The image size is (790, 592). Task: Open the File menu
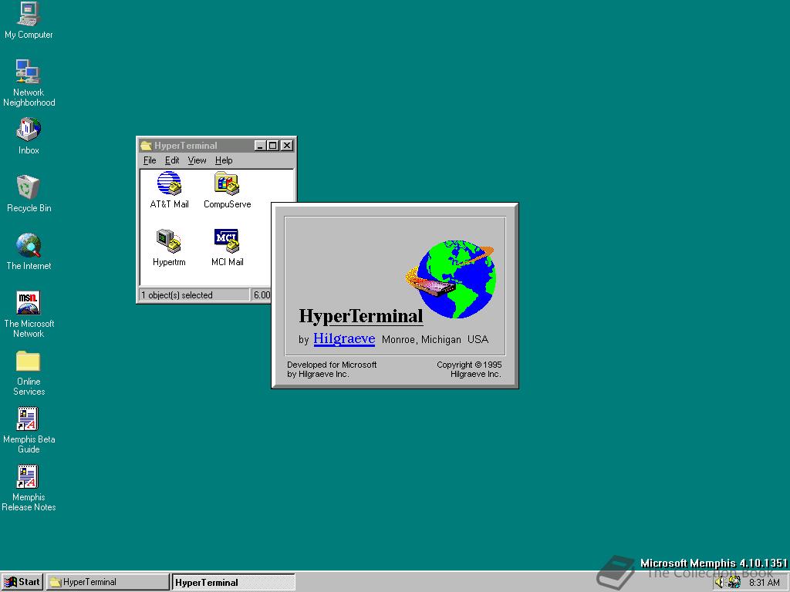(150, 160)
